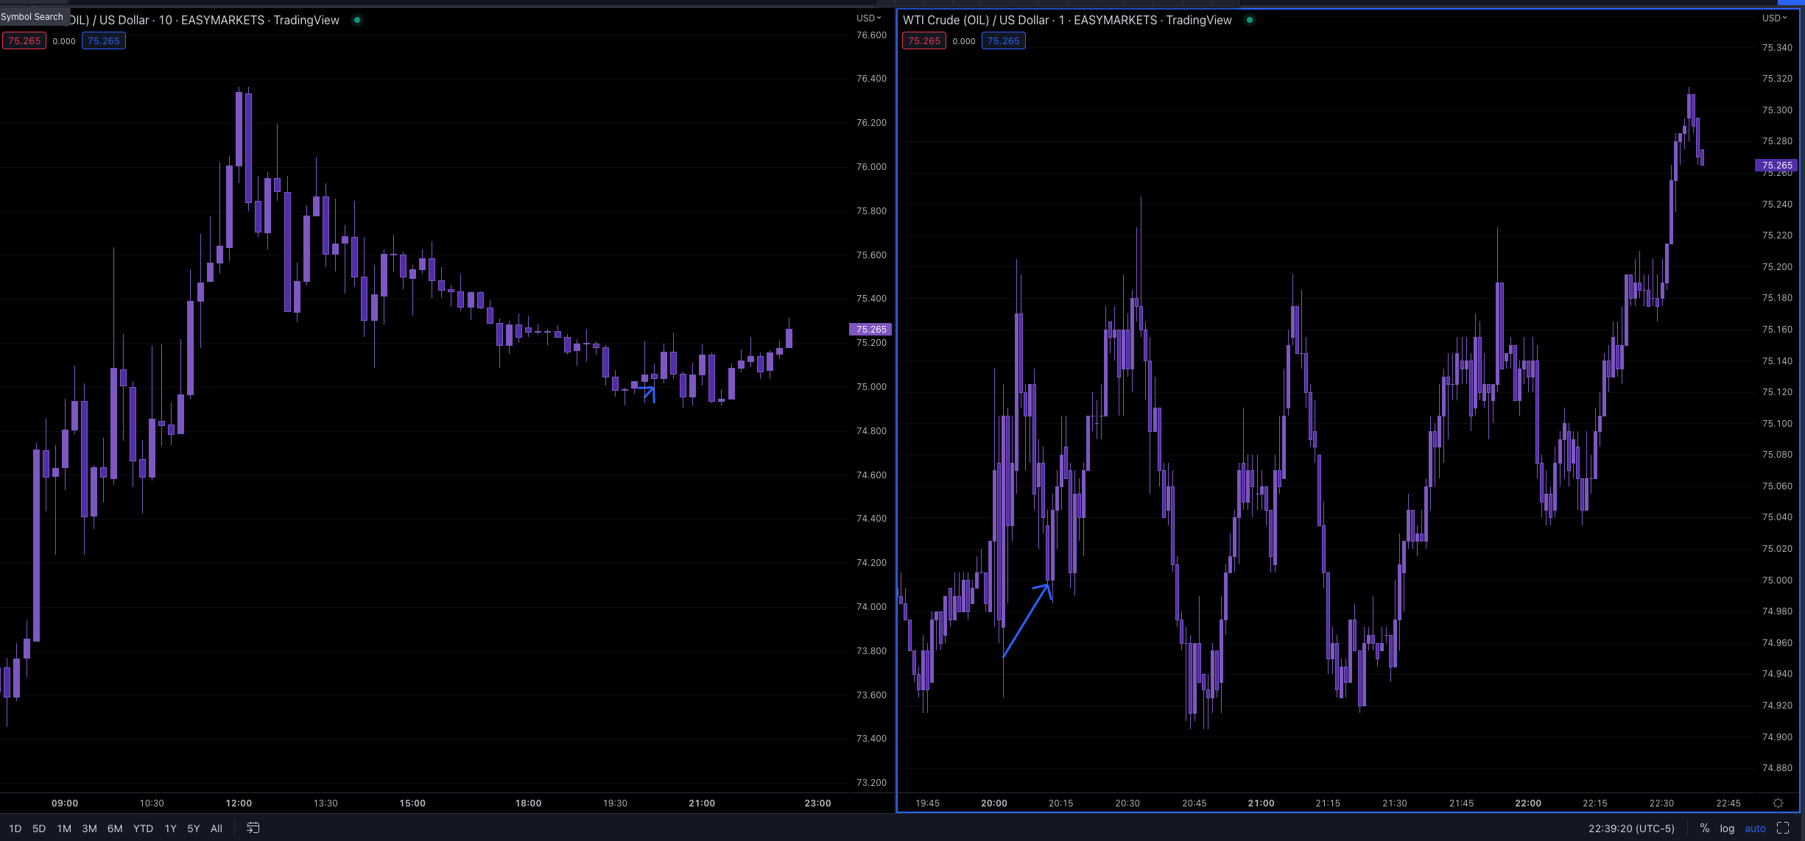Click the buy price label on left chart
1805x841 pixels.
coord(104,40)
